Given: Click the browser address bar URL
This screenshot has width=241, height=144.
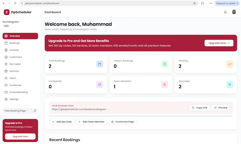Looking at the screenshot, I should click(x=42, y=3).
